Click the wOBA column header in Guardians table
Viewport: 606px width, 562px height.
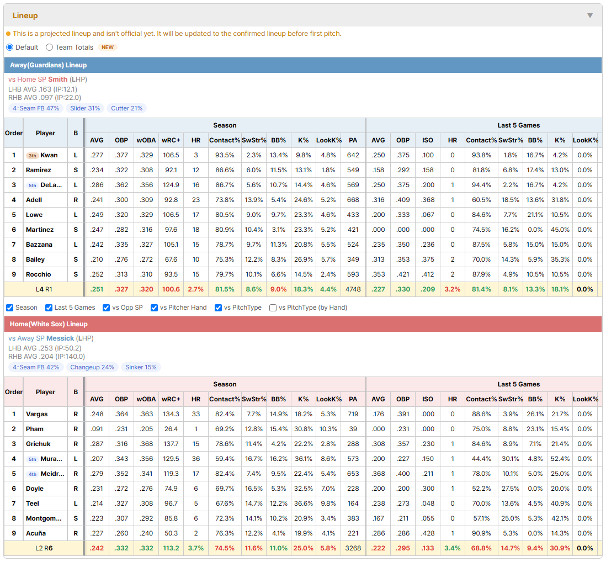(x=146, y=140)
